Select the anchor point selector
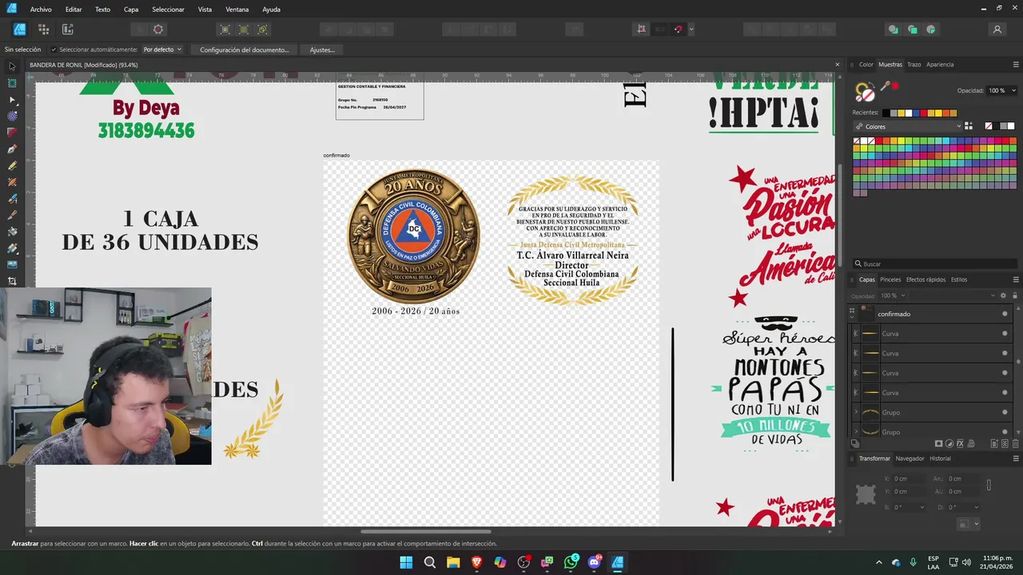This screenshot has width=1023, height=575. pos(866,494)
